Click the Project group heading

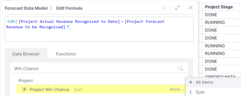point(26,81)
